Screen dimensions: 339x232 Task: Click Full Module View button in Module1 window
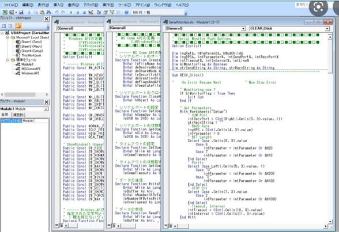pyautogui.click(x=170, y=226)
